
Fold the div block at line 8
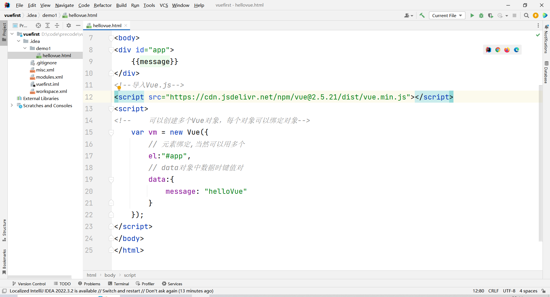111,50
